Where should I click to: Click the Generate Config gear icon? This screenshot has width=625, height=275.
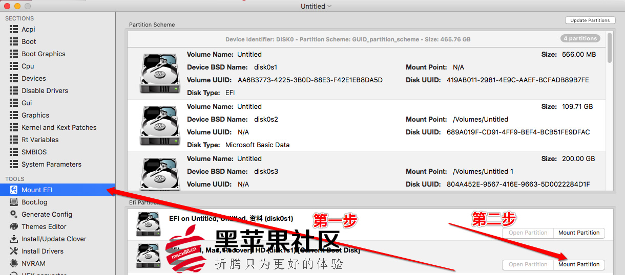14,214
